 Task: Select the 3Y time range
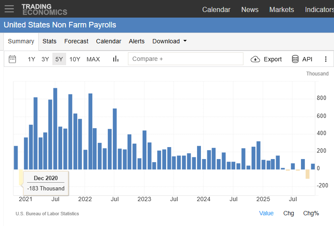pyautogui.click(x=45, y=59)
